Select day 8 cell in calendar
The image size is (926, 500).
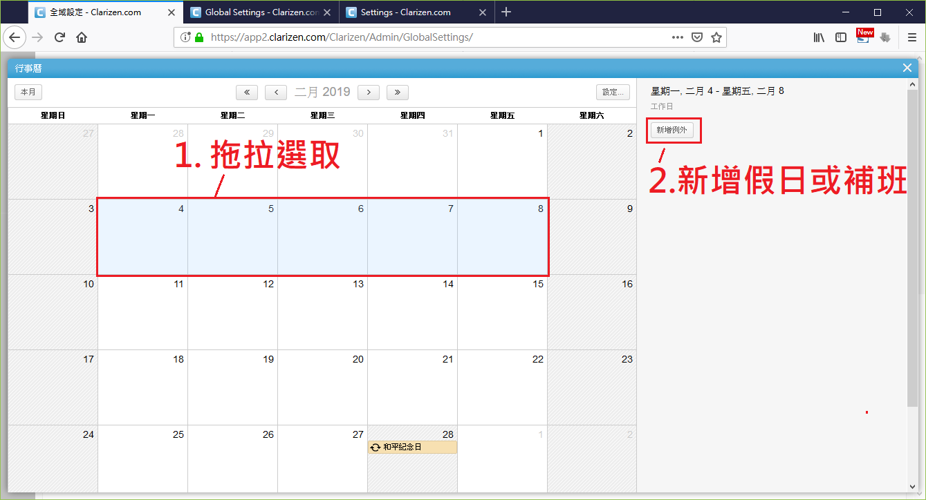click(x=502, y=238)
